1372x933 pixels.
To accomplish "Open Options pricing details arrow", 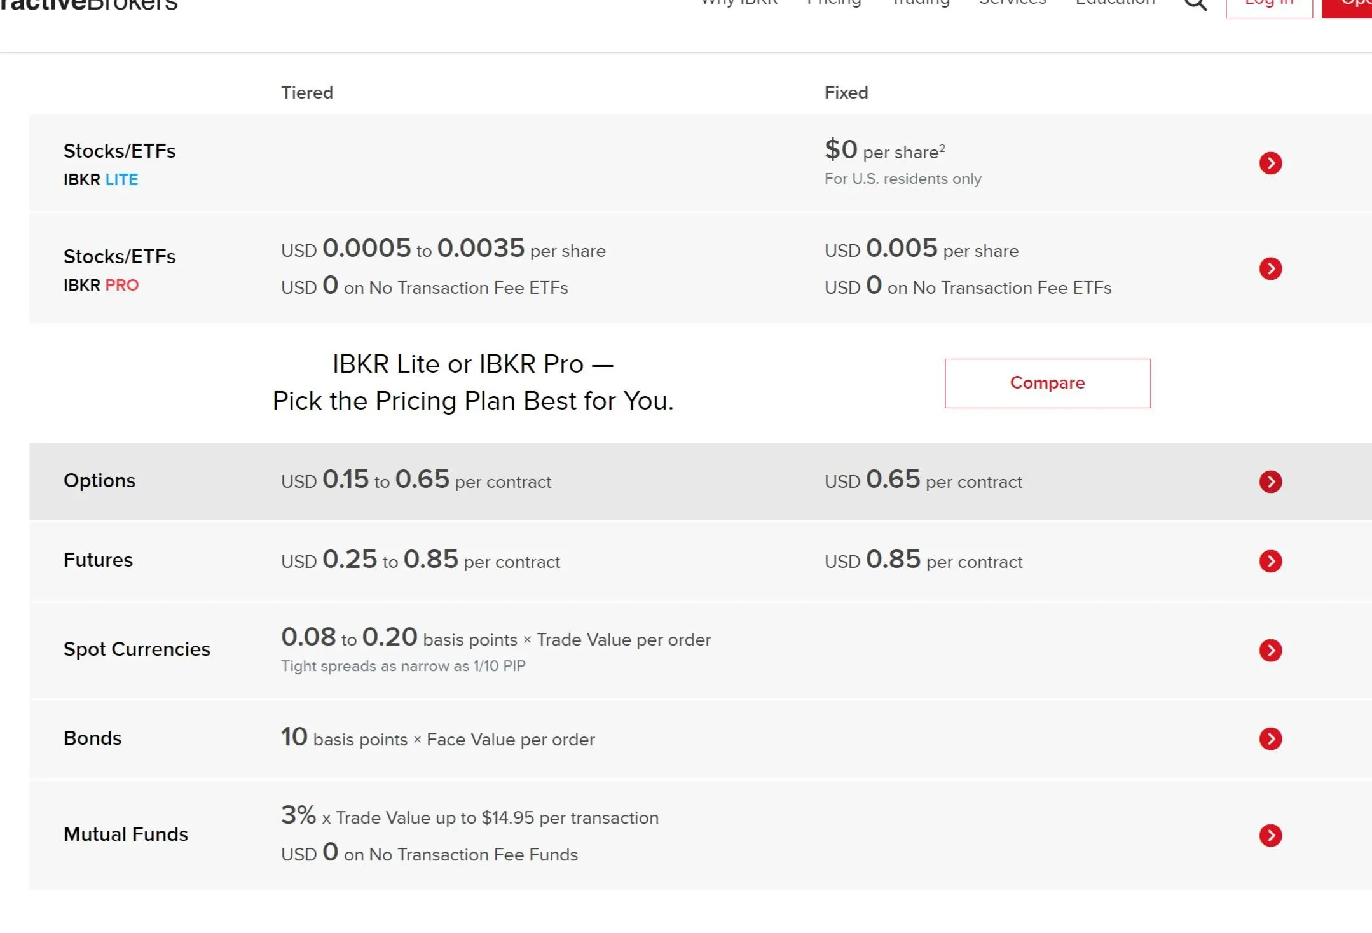I will click(x=1270, y=481).
